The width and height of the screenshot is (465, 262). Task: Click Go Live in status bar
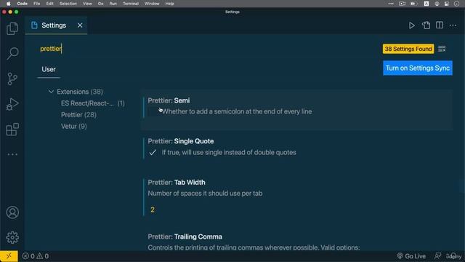411,256
